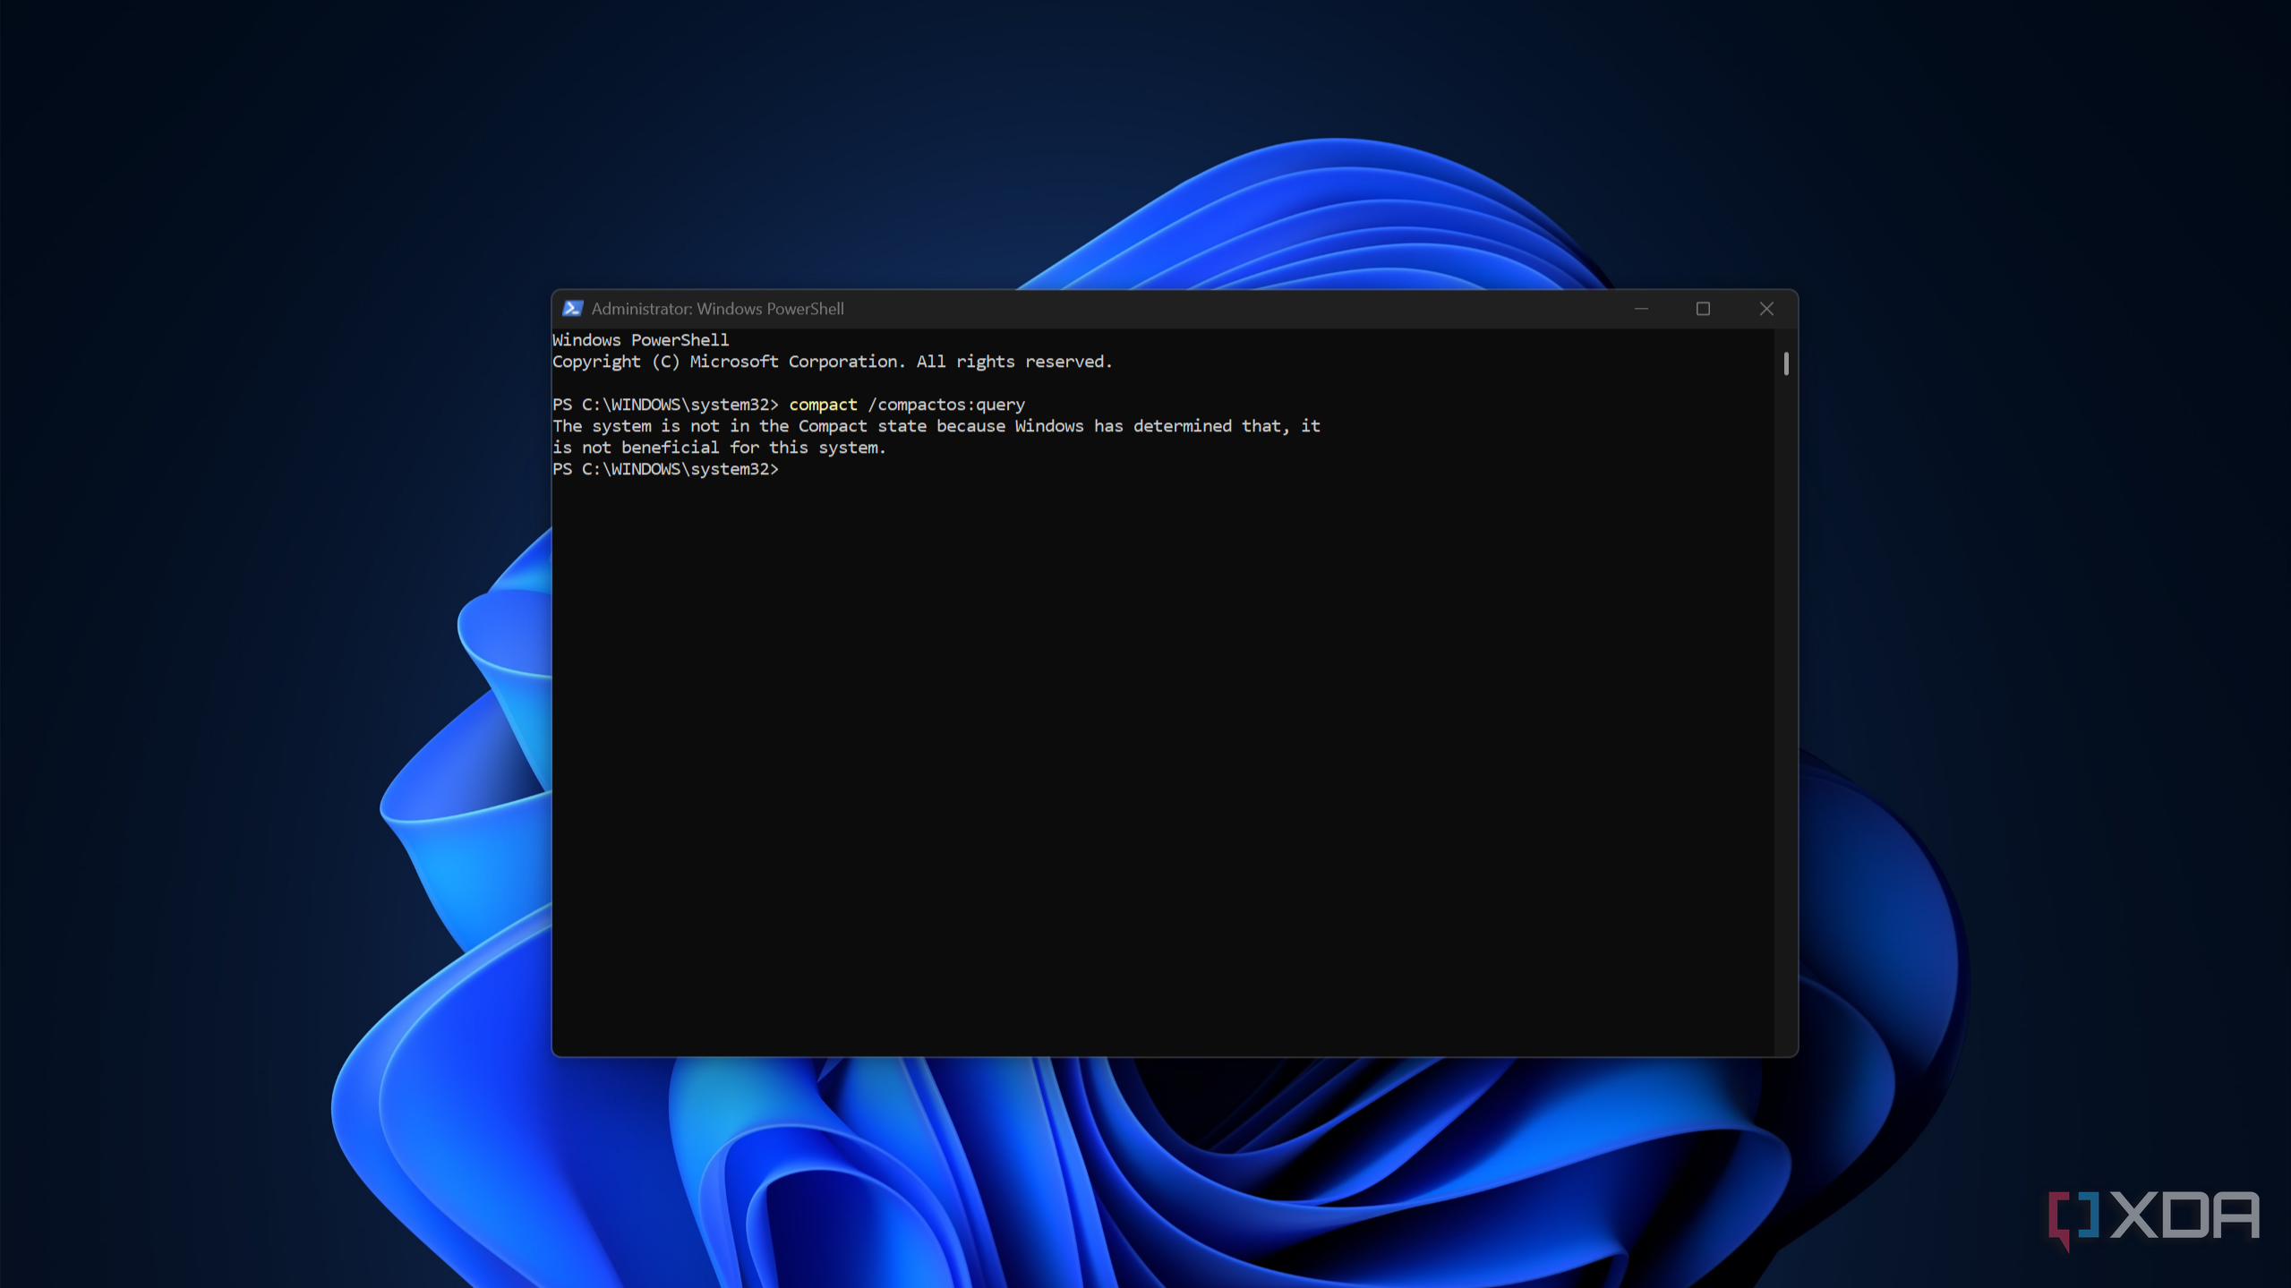Image resolution: width=2291 pixels, height=1288 pixels.
Task: Click the 'is not beneficial for this system.' line
Action: pos(719,448)
